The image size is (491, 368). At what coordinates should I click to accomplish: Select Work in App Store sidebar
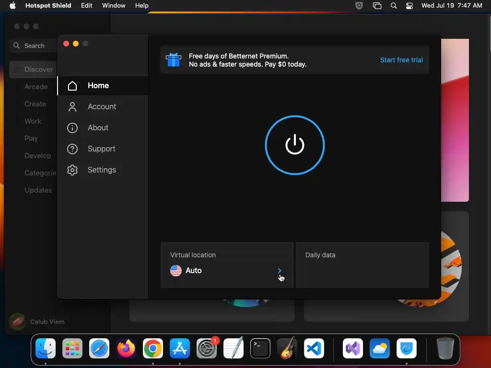point(33,121)
